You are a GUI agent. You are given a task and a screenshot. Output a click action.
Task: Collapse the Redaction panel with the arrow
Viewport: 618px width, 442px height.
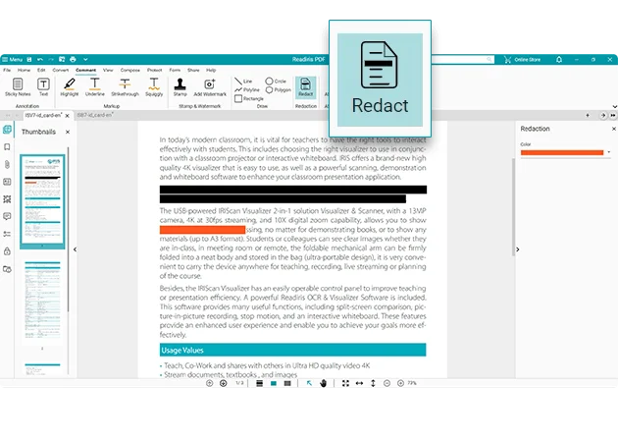[518, 249]
